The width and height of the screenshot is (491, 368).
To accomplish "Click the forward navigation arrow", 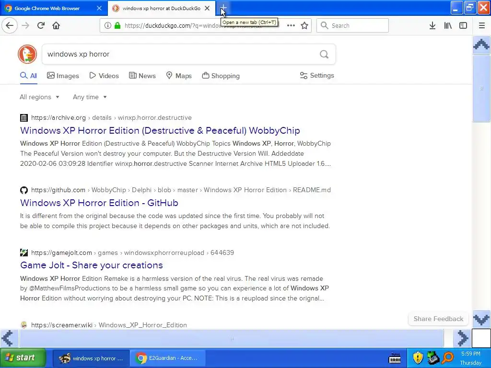I will pos(25,25).
